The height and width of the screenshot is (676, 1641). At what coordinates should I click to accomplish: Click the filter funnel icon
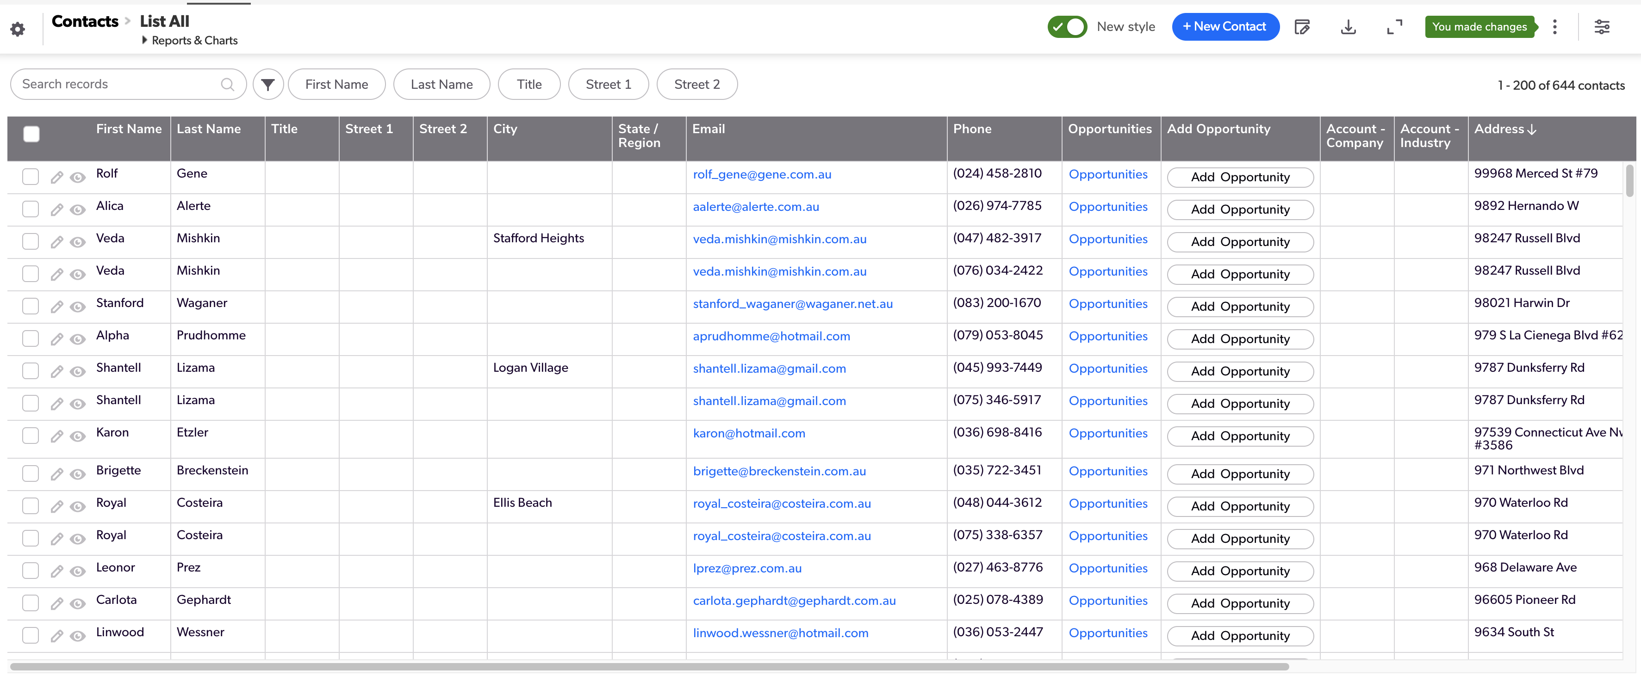[268, 84]
